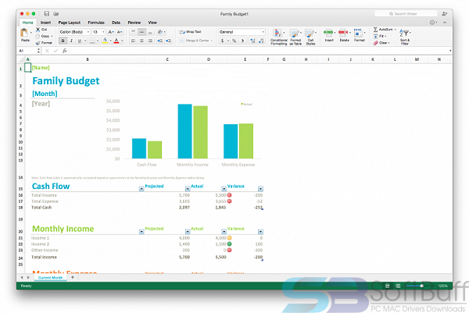Open General number format dropdown

pos(263,32)
